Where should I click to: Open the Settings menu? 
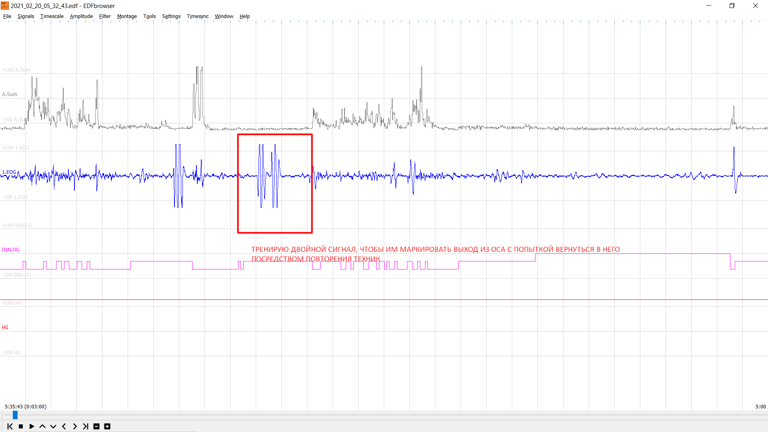point(171,16)
